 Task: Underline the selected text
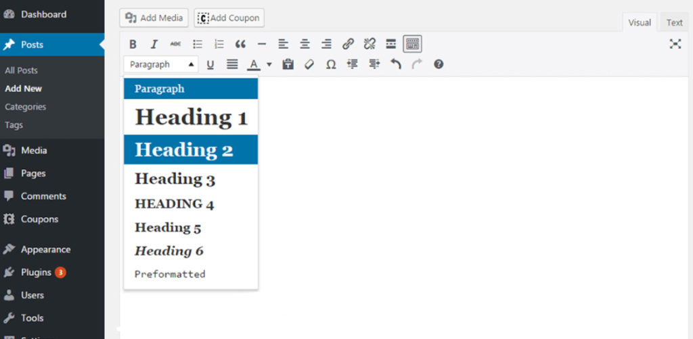210,64
